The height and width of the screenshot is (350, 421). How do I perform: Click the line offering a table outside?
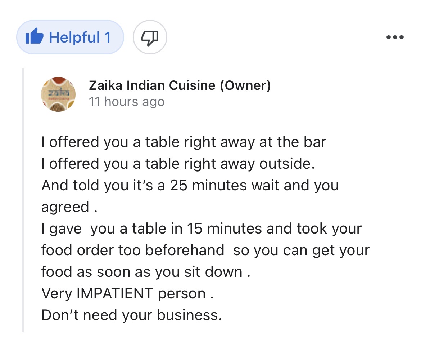coord(178,164)
